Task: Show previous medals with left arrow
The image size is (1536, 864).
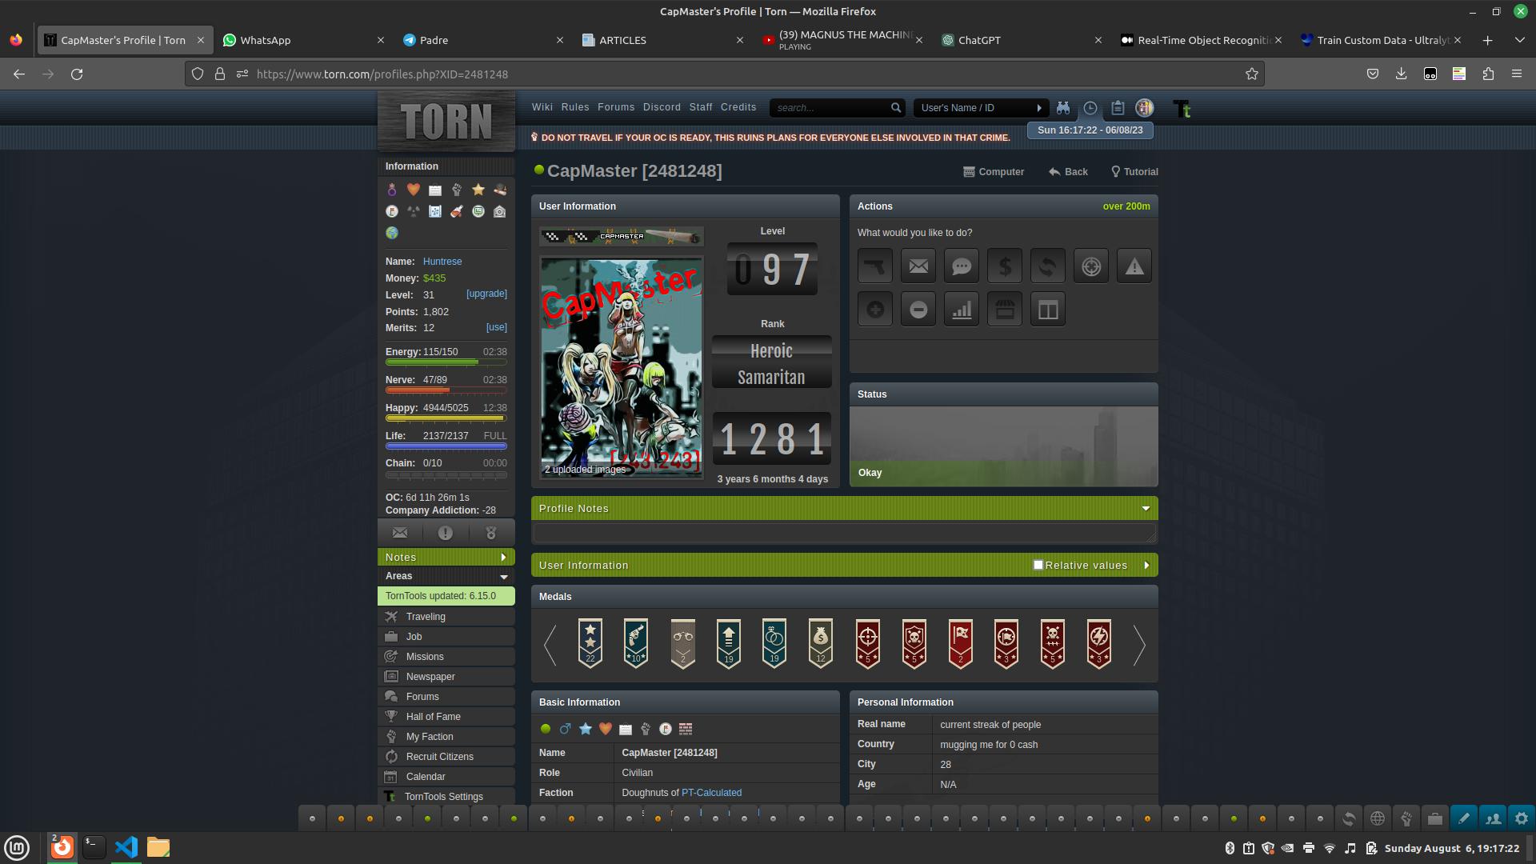Action: pyautogui.click(x=550, y=645)
